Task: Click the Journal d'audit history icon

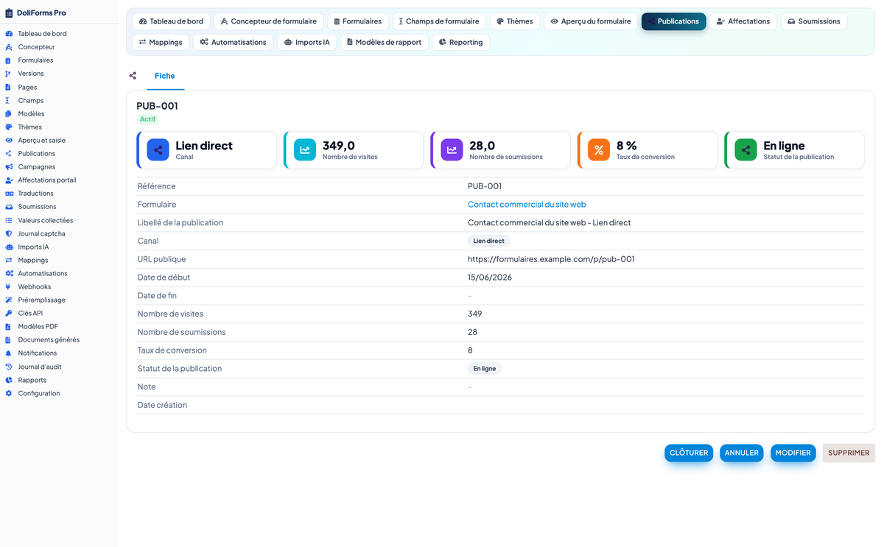Action: (9, 367)
